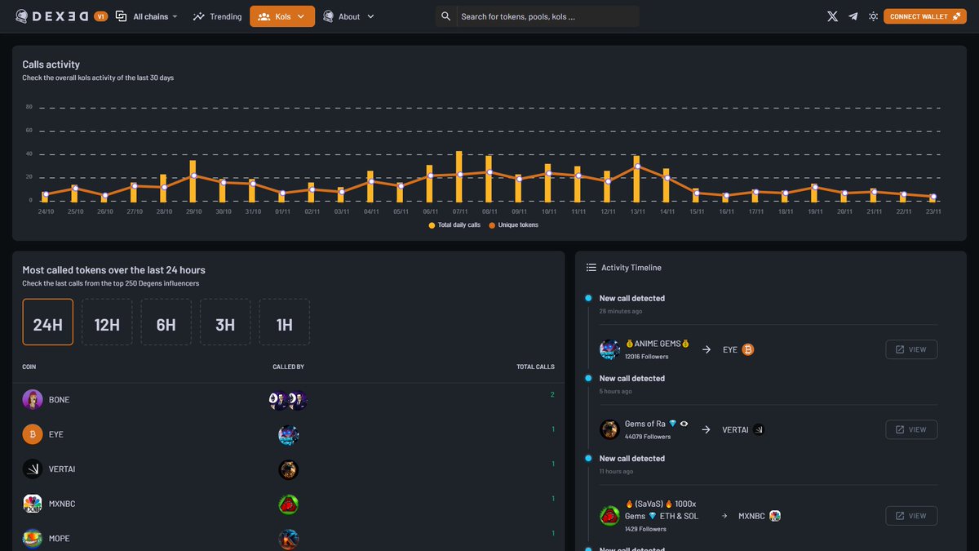Toggle the Unique tokens legend
This screenshot has height=551, width=979.
pos(513,224)
